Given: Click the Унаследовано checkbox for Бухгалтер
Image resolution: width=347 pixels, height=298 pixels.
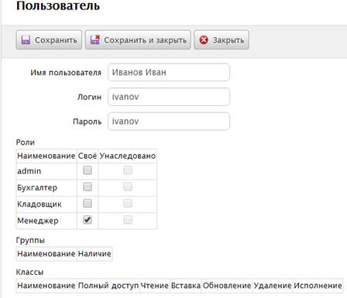Looking at the screenshot, I should [x=128, y=187].
